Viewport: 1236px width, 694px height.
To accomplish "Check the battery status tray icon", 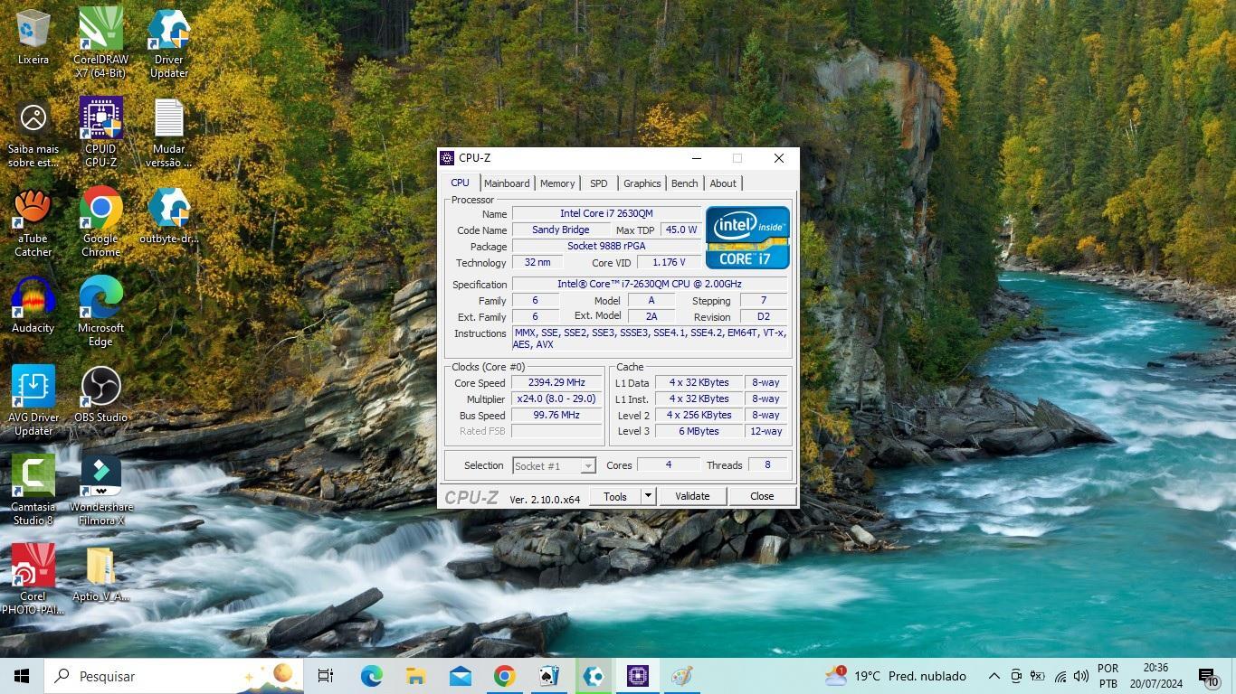I will (x=1038, y=676).
